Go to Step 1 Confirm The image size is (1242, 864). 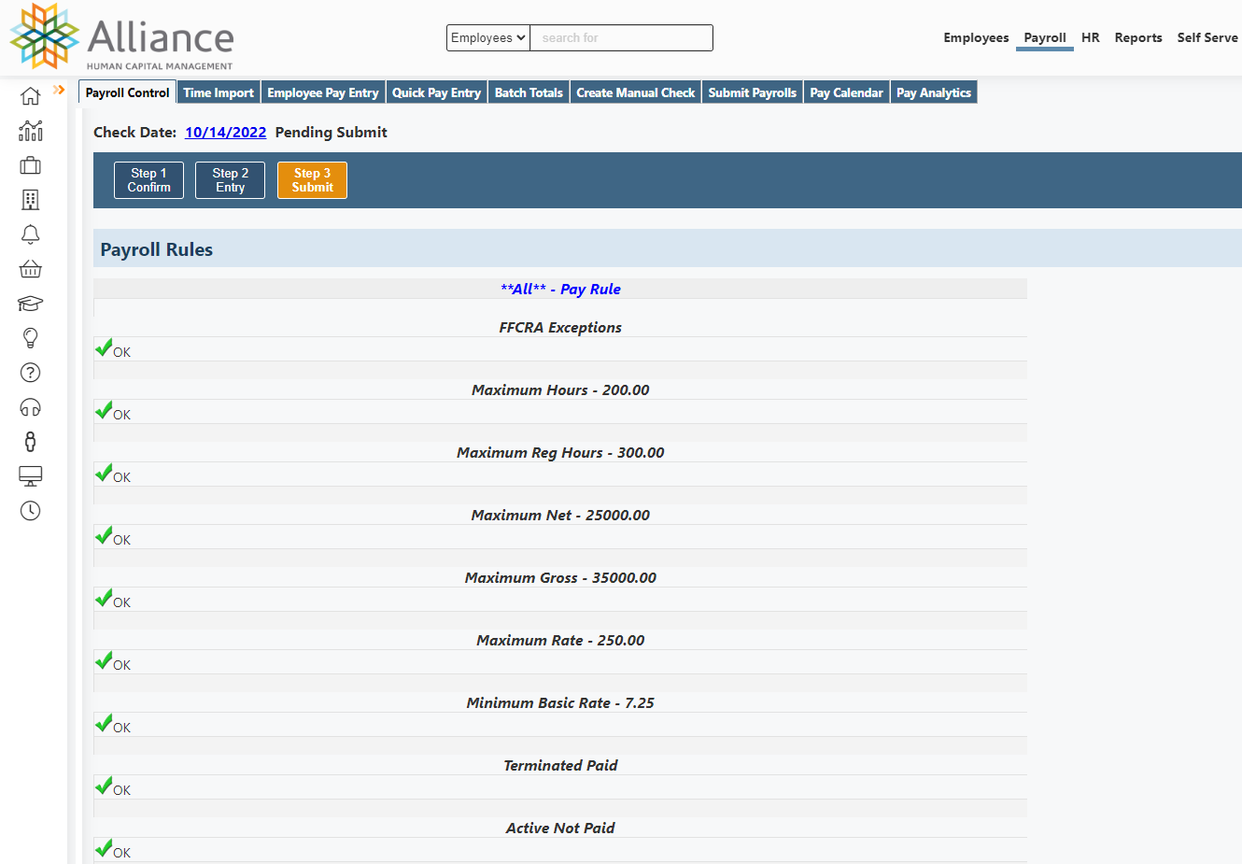tap(148, 180)
